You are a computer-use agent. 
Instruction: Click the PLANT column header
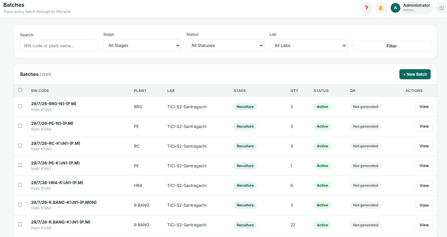[140, 91]
